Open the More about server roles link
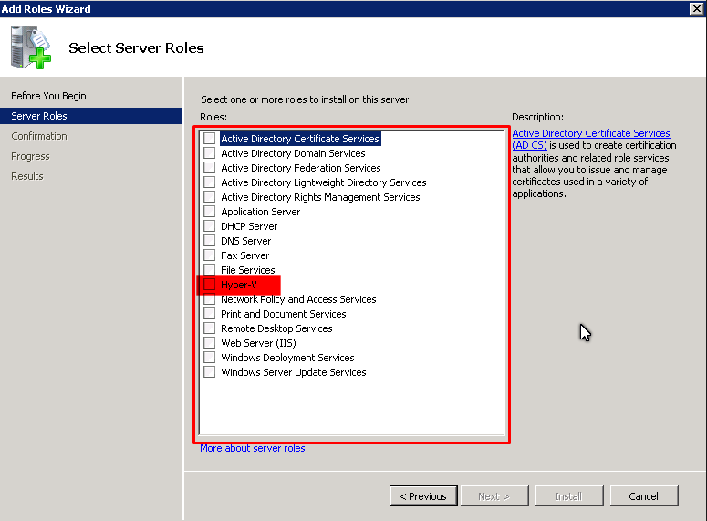Image resolution: width=707 pixels, height=521 pixels. [253, 448]
